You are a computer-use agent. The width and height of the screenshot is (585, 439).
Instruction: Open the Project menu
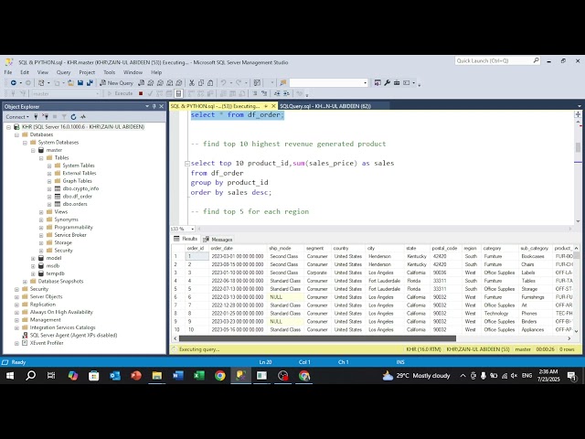coord(87,72)
